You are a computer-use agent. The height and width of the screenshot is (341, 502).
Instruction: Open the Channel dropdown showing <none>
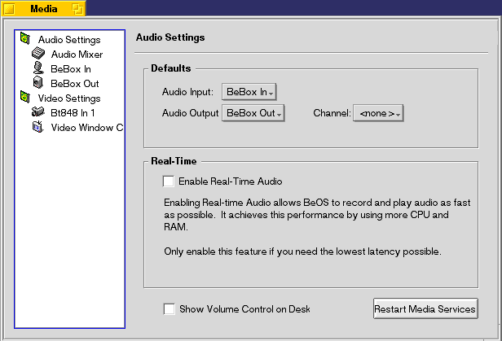tap(378, 113)
